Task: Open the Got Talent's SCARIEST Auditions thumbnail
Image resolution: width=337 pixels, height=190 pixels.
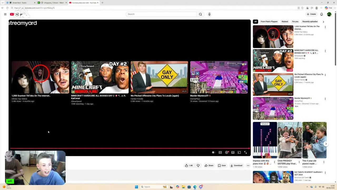Action: click(x=273, y=177)
